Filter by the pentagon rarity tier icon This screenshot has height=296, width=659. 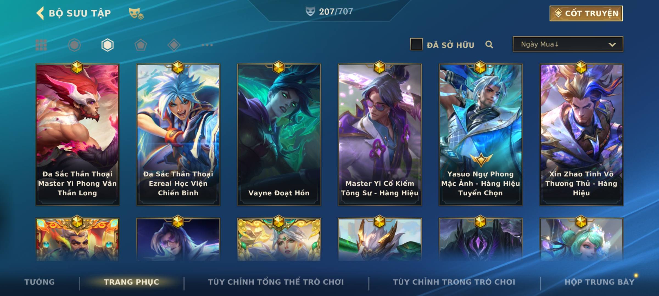click(141, 45)
